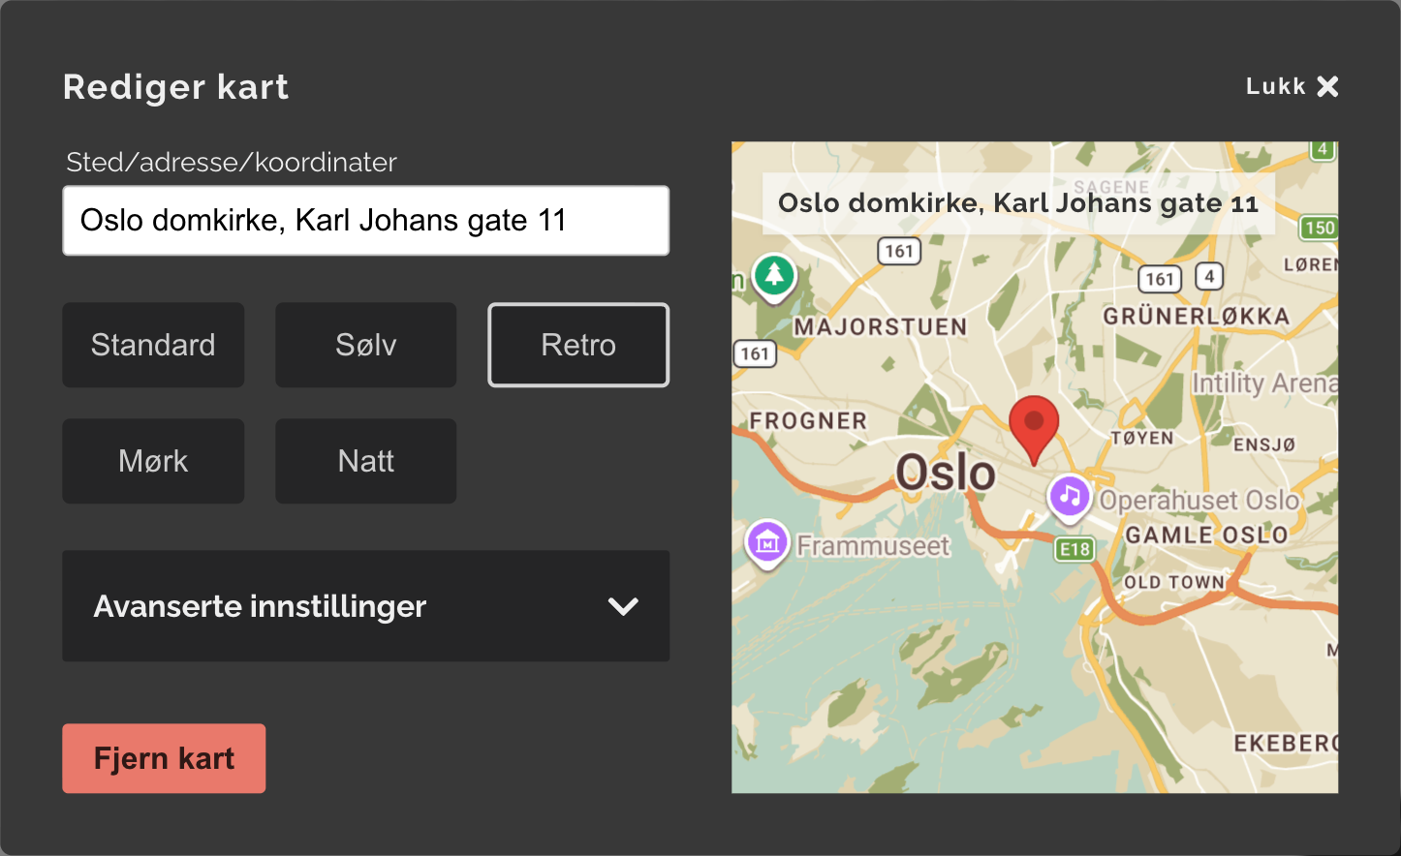Focus the Sted/adresse/koordinater input field

click(366, 221)
